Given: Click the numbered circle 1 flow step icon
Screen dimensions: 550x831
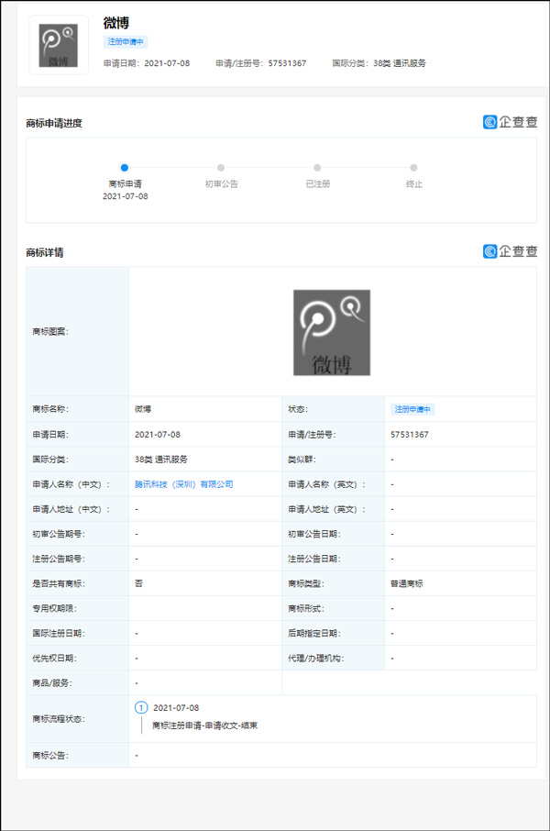Looking at the screenshot, I should 141,707.
